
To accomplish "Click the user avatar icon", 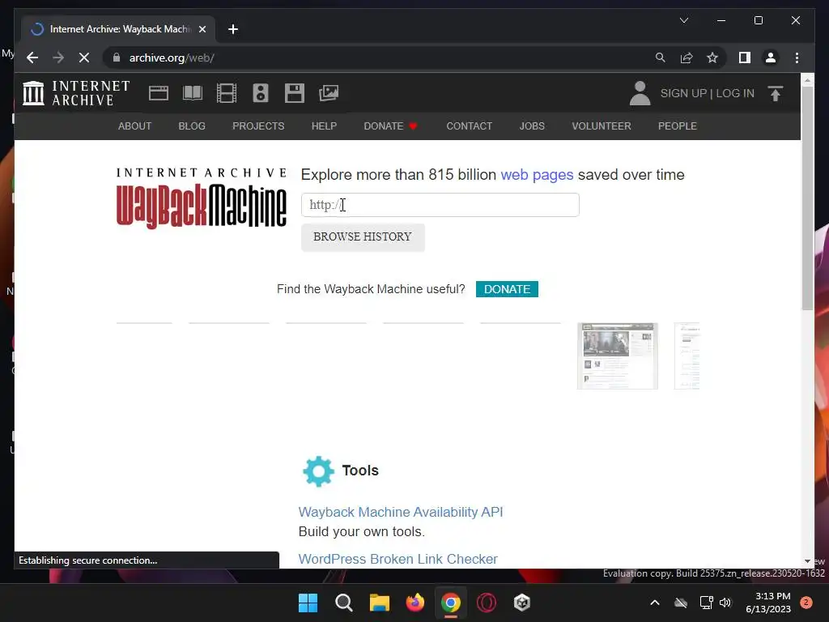I will click(640, 93).
